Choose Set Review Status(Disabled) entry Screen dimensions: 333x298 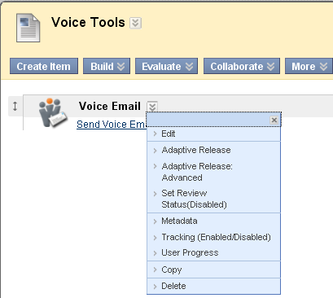[214, 199]
